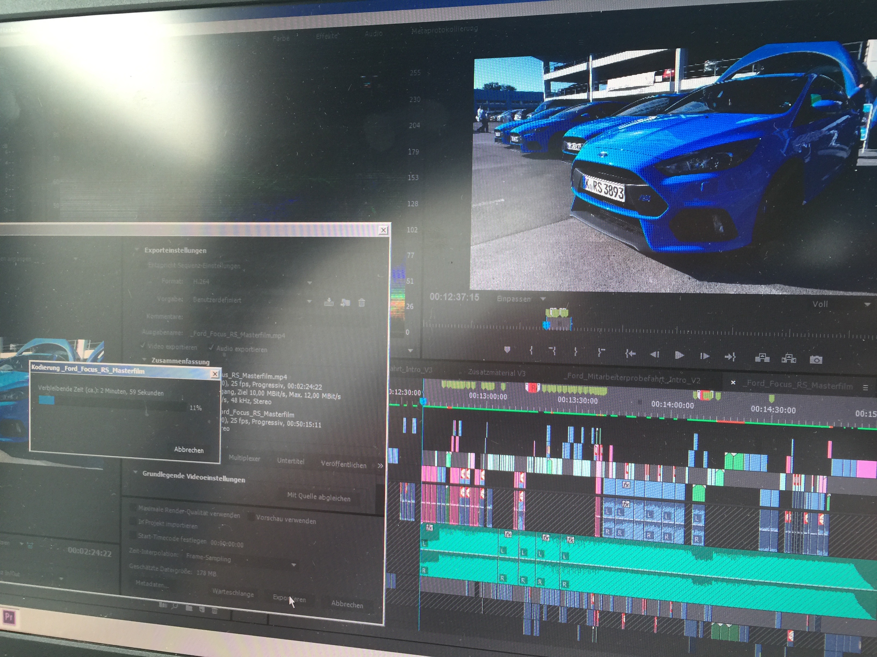Switch to the Veröffentlichen tab
Image resolution: width=877 pixels, height=657 pixels.
click(343, 464)
